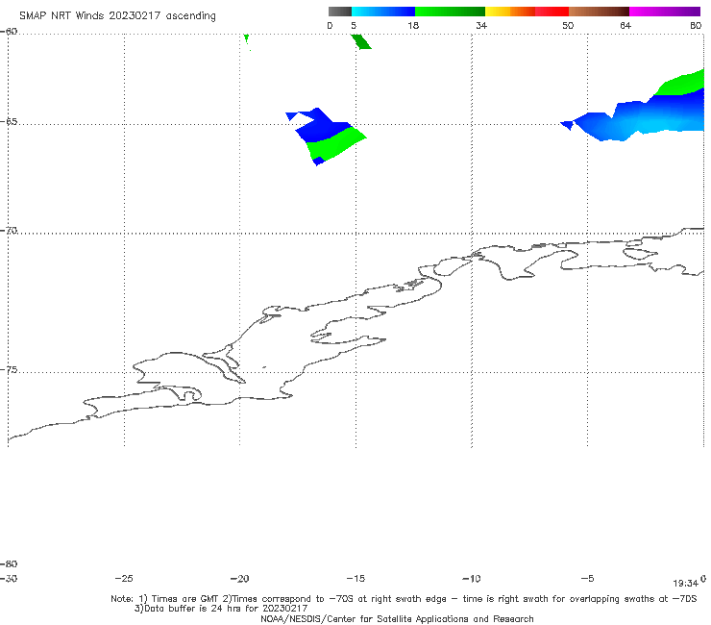Click the longitude label '-25'
The height and width of the screenshot is (625, 711).
pos(124,578)
